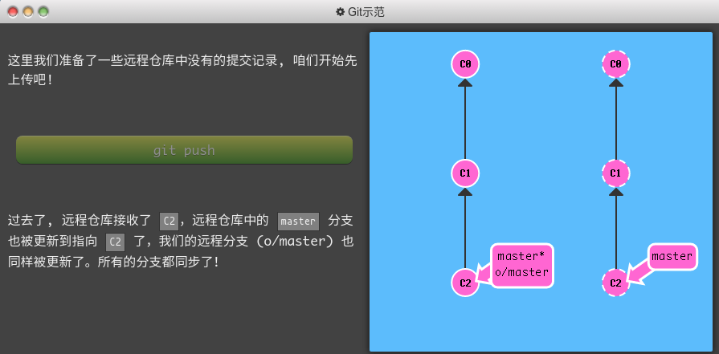Click the green git push button

click(184, 150)
